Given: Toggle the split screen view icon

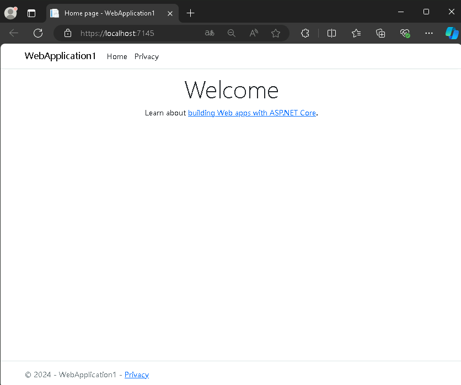Looking at the screenshot, I should pos(331,33).
